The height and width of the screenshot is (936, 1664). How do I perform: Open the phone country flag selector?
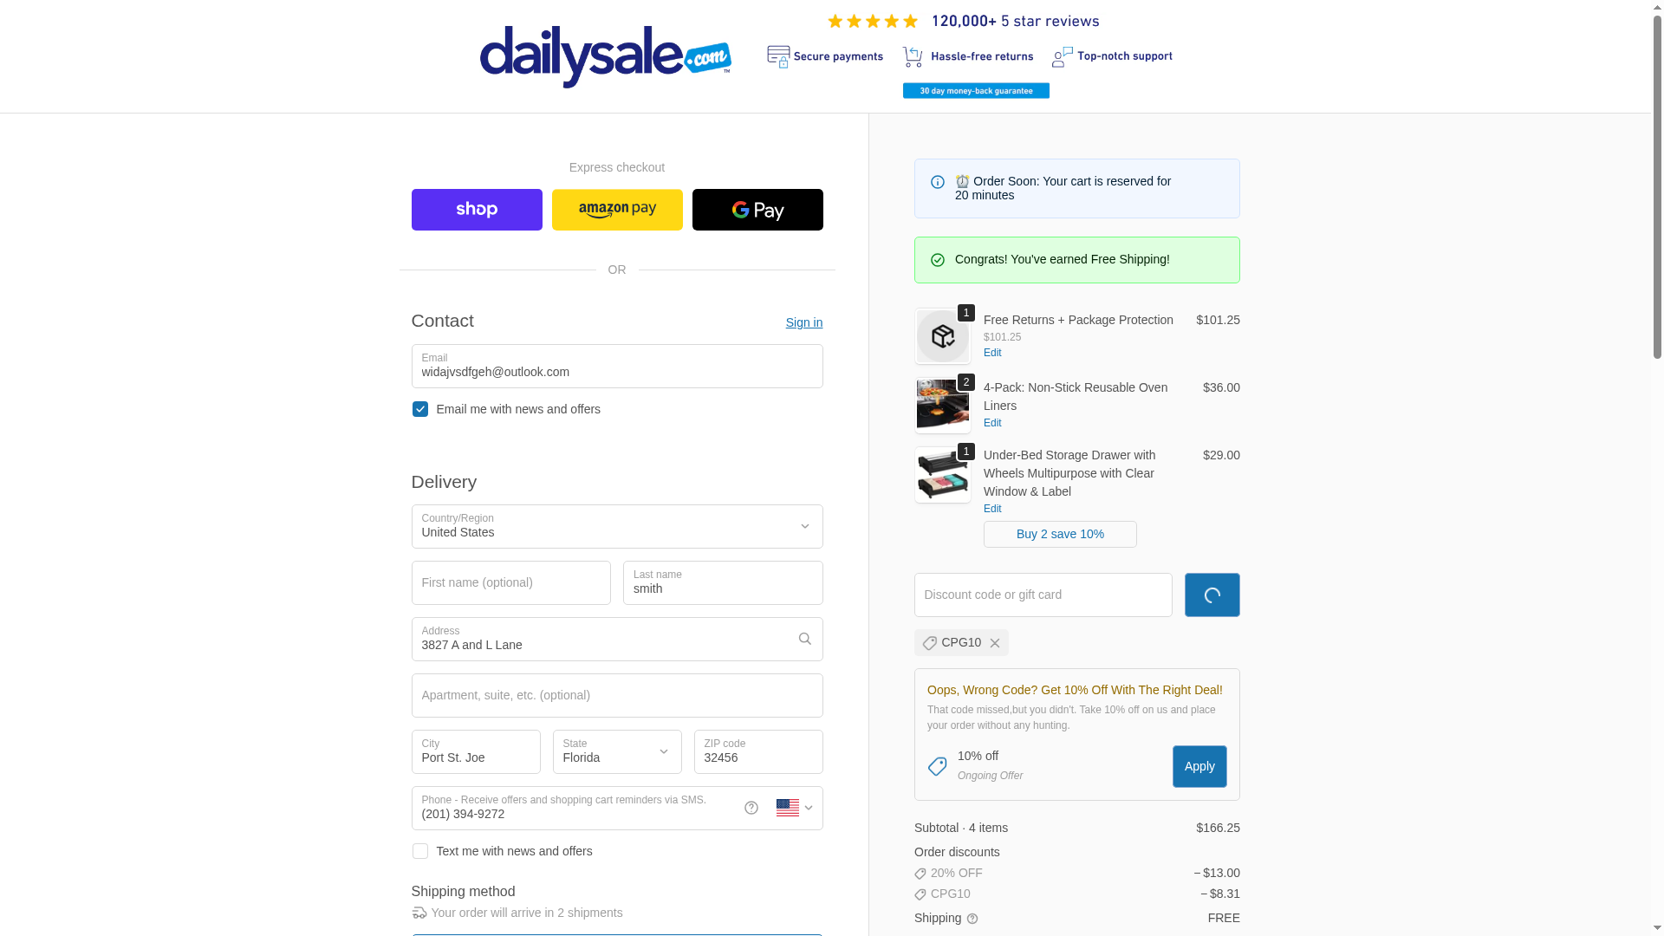795,809
